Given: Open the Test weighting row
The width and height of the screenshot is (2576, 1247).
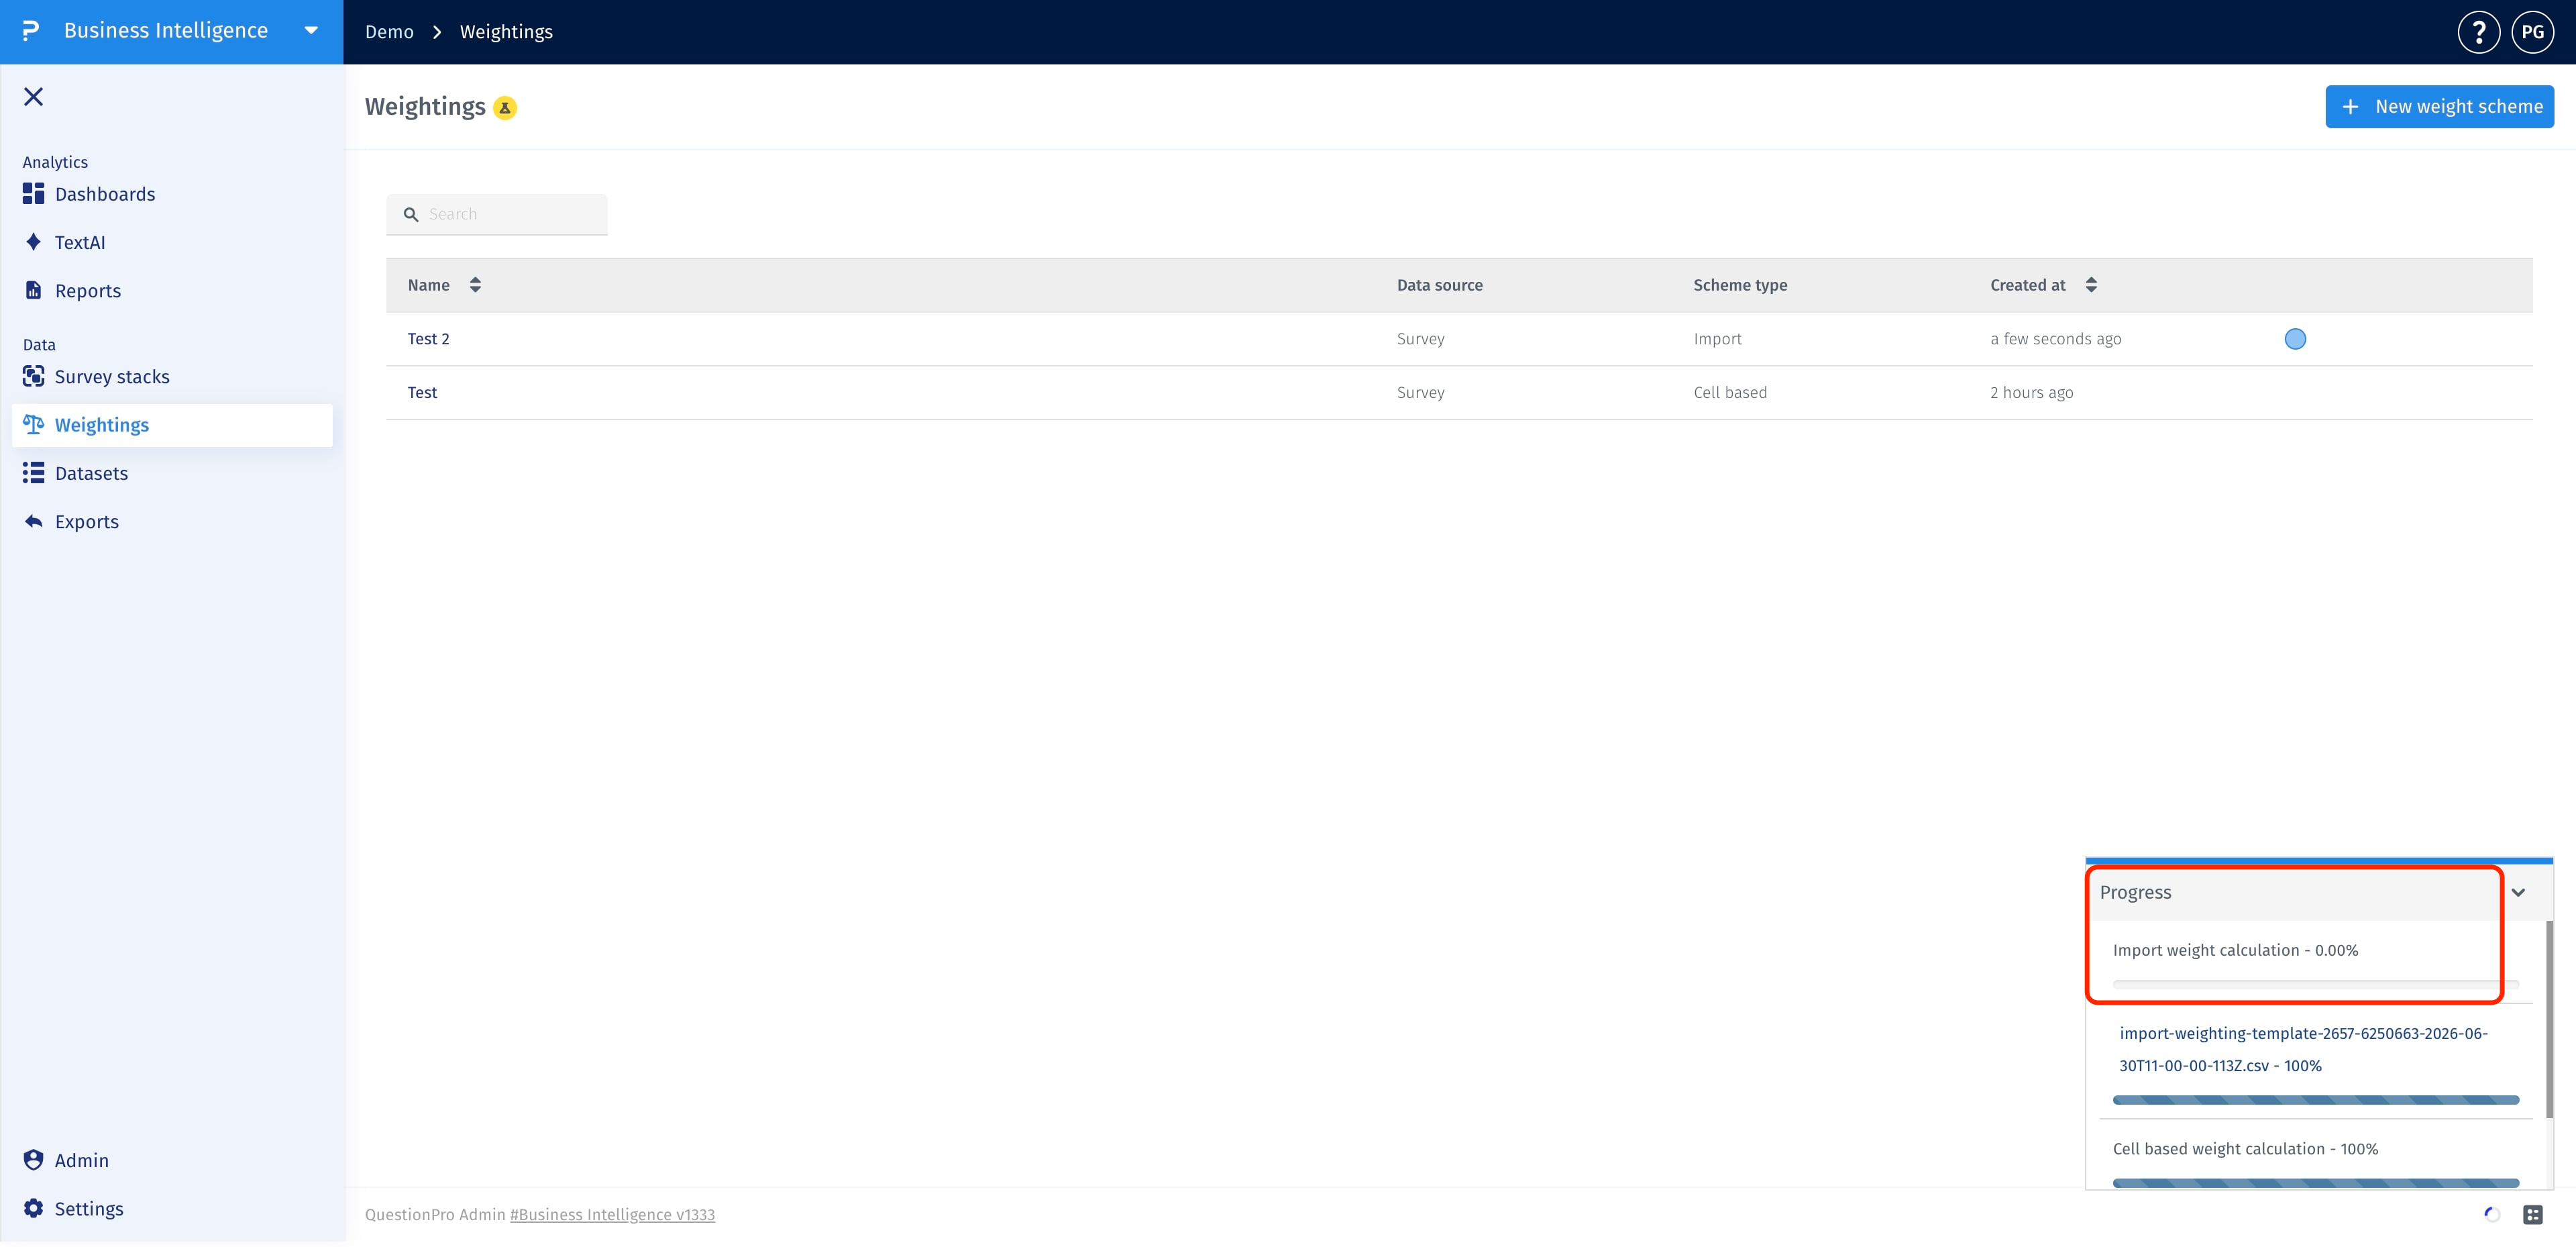Looking at the screenshot, I should tap(1459, 393).
